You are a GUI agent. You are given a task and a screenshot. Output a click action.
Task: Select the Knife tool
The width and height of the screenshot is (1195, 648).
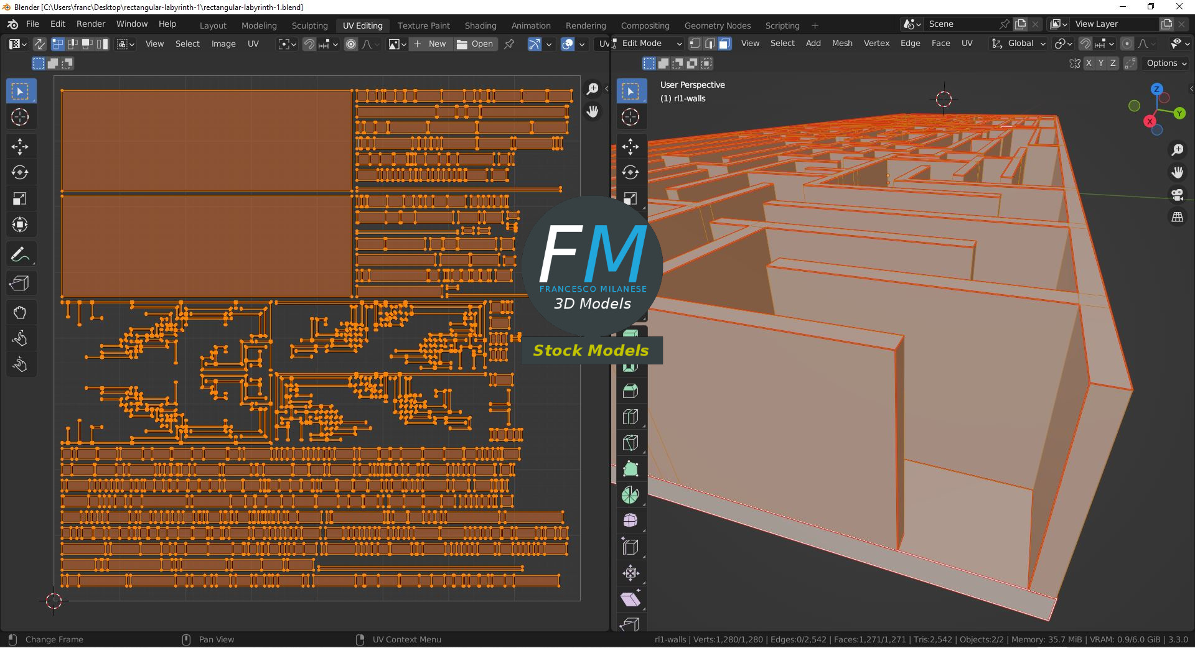click(x=630, y=443)
